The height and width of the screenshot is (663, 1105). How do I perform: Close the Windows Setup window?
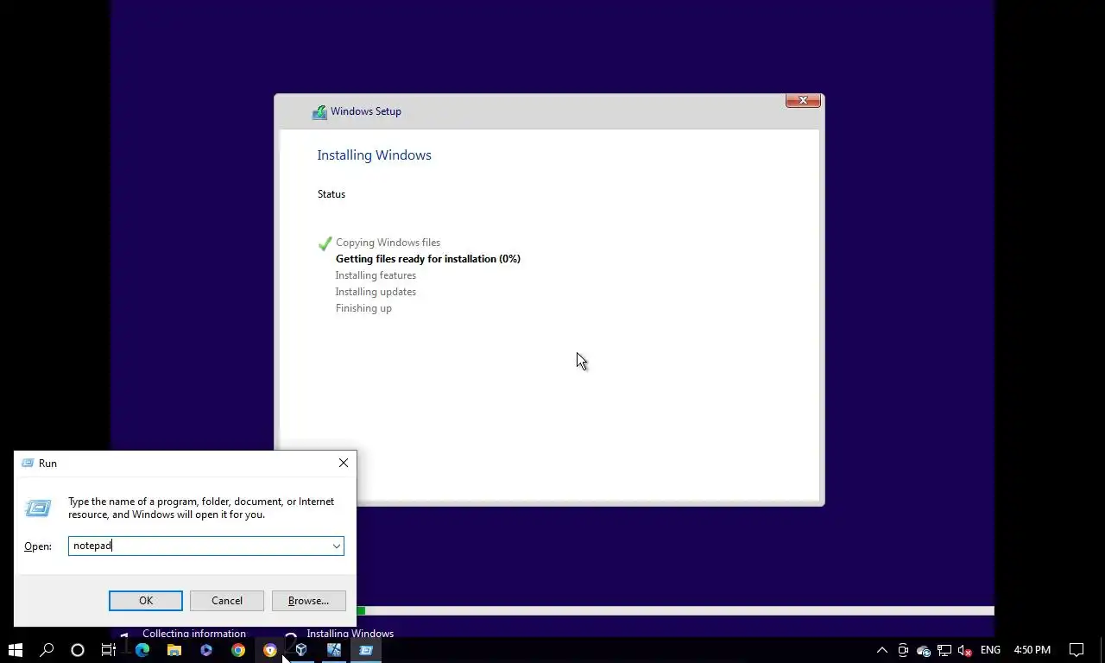pyautogui.click(x=803, y=101)
